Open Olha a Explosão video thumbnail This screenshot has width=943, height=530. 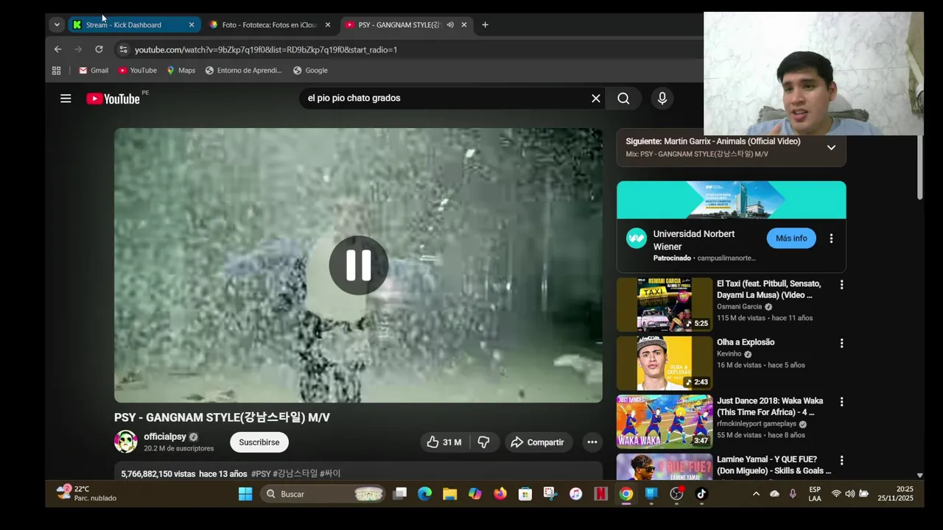[x=665, y=363]
